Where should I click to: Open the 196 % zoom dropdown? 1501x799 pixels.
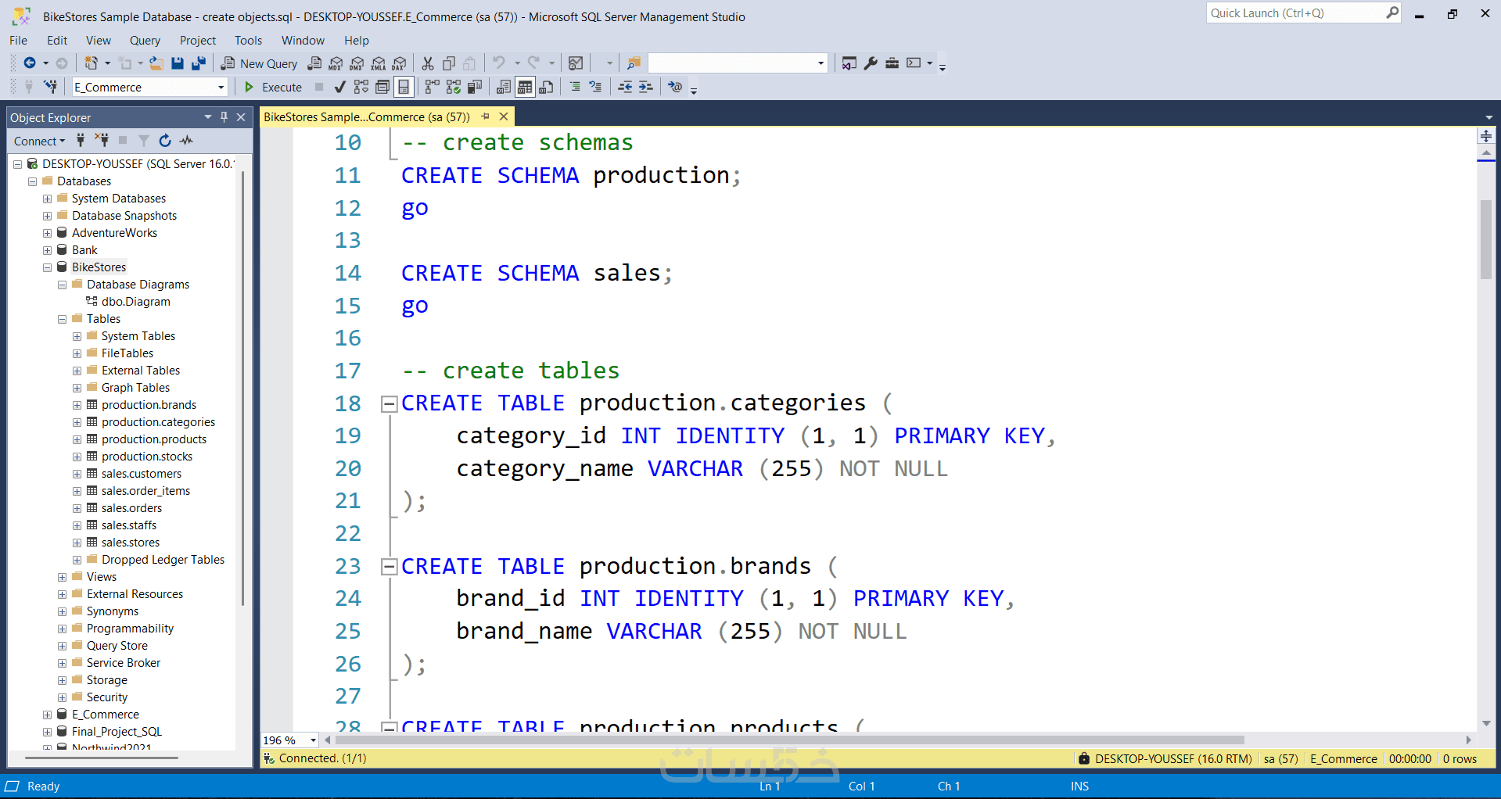313,740
